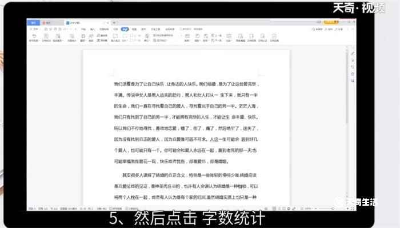
Task: Open the 开发工具 developer tools tab
Action: click(155, 29)
